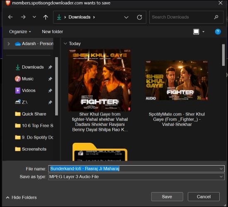Unpin Music using its pin icon

tap(50, 79)
